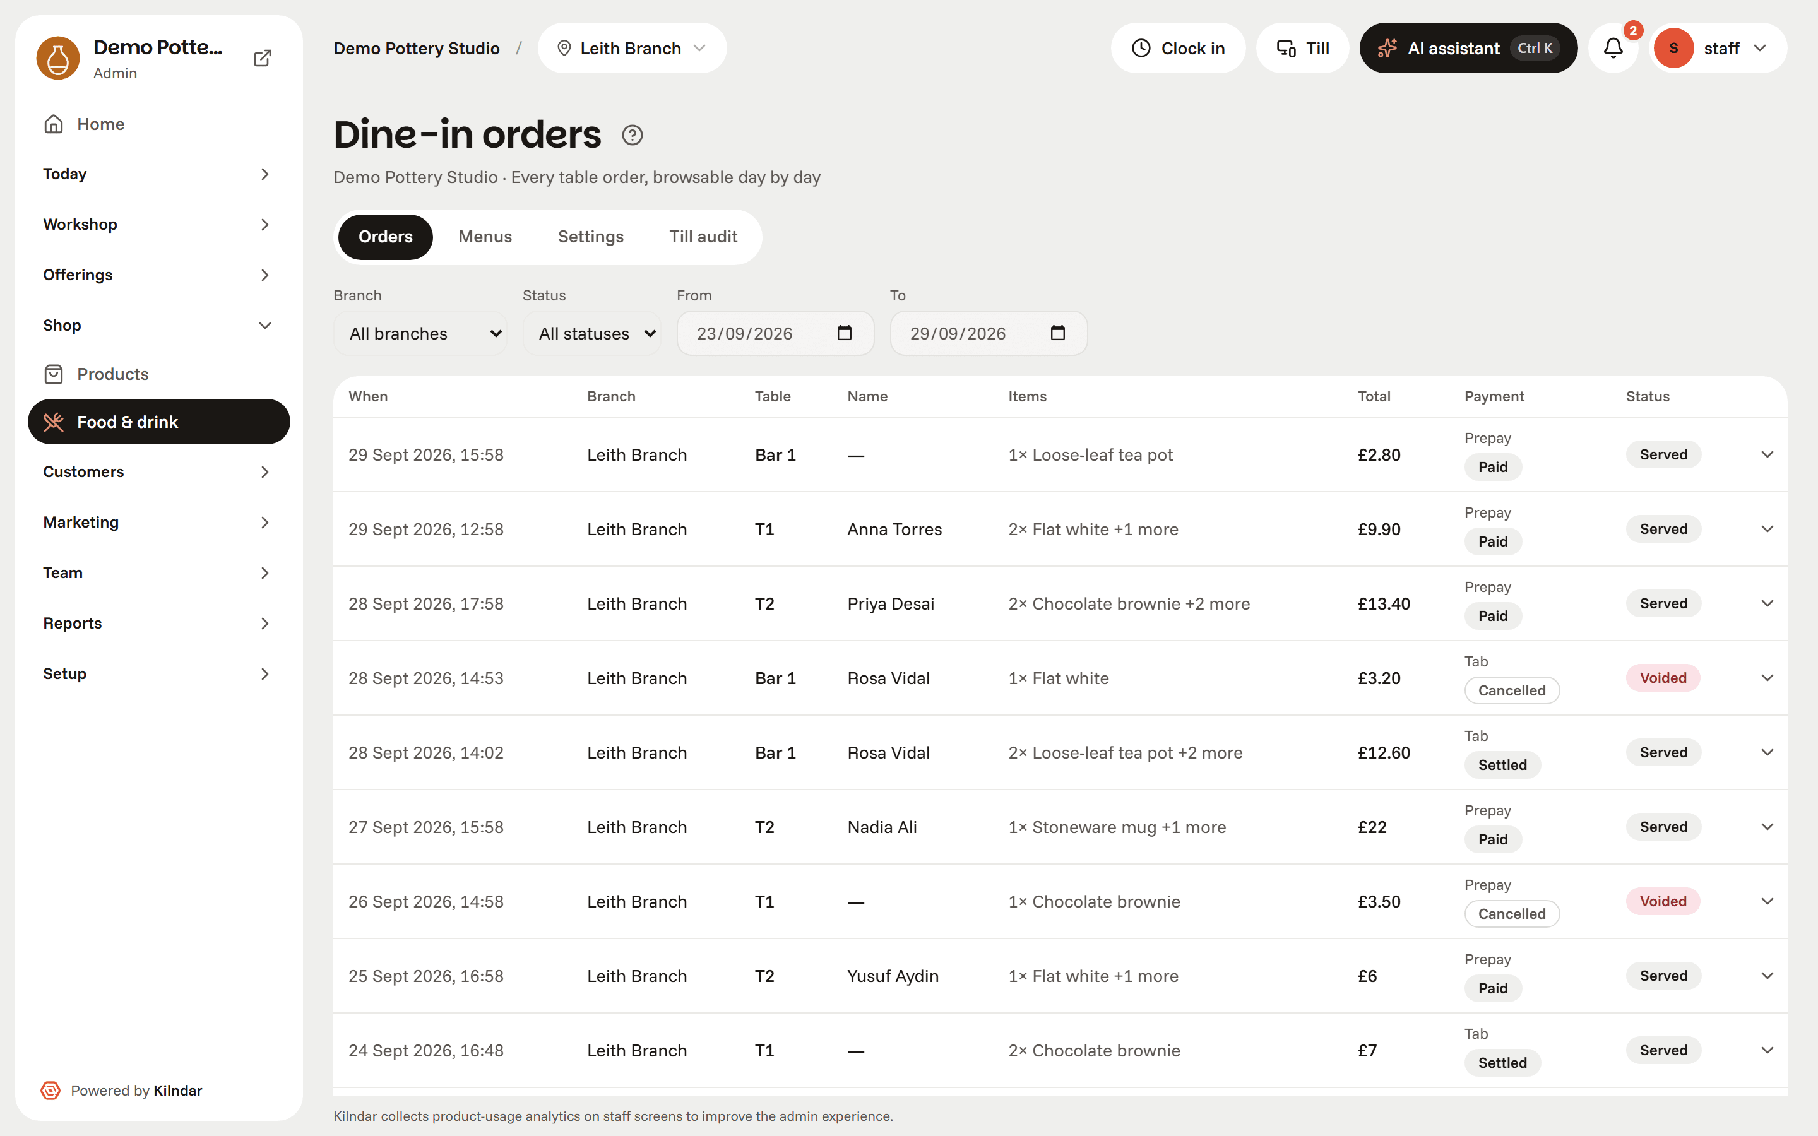Click the Clock in clock icon
Image resolution: width=1818 pixels, height=1136 pixels.
point(1141,48)
